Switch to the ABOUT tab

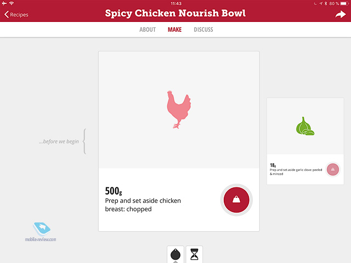point(148,30)
